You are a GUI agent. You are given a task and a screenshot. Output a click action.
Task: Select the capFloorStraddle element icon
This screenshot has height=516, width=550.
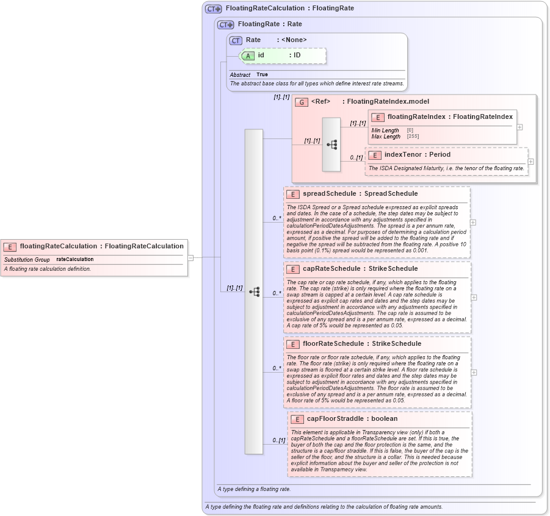click(x=297, y=419)
